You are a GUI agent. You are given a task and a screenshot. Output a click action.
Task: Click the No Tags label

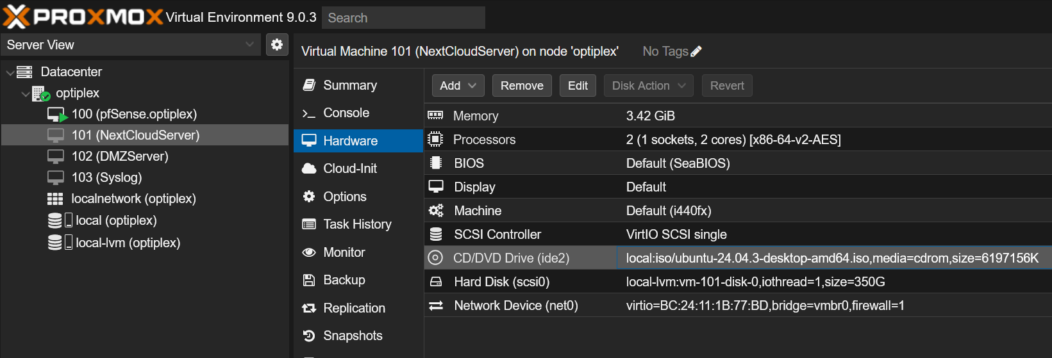point(665,51)
